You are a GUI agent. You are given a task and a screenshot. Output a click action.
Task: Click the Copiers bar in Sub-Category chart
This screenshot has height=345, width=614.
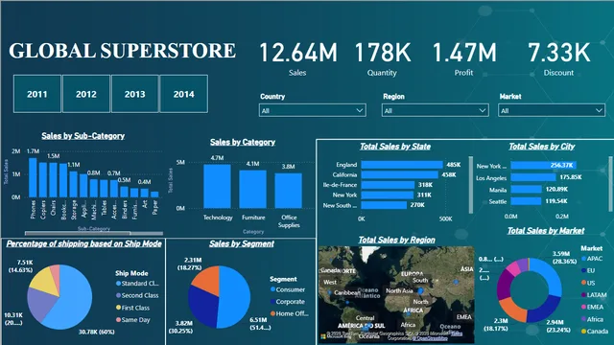click(x=43, y=180)
